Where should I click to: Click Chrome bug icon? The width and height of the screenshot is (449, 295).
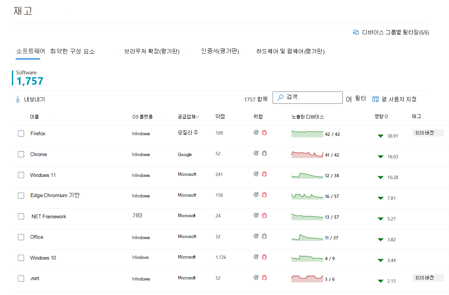264,153
